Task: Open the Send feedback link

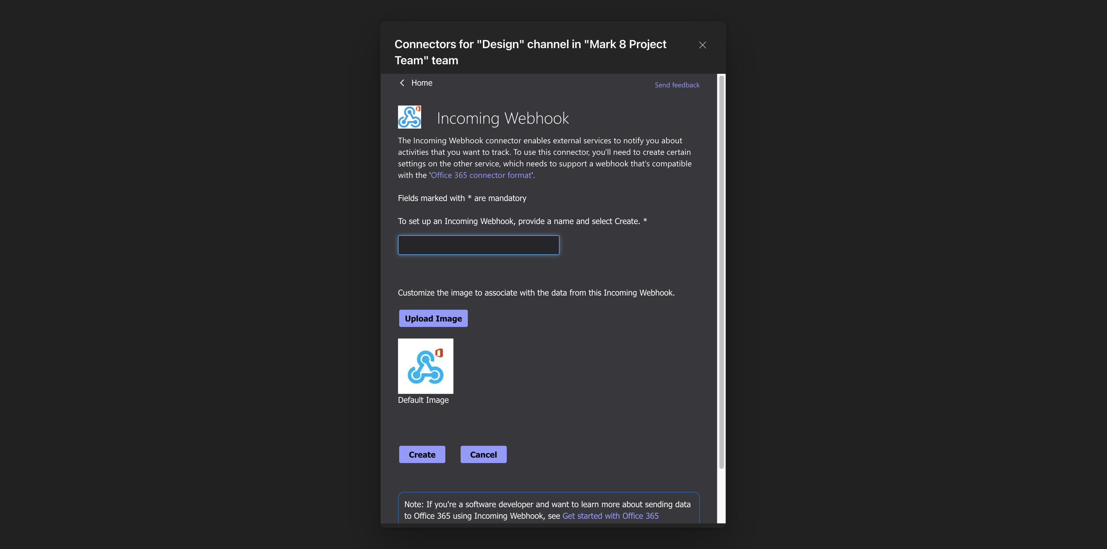Action: pos(677,85)
